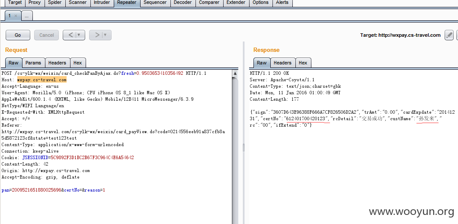Open the Response Headers tab

pos(282,63)
